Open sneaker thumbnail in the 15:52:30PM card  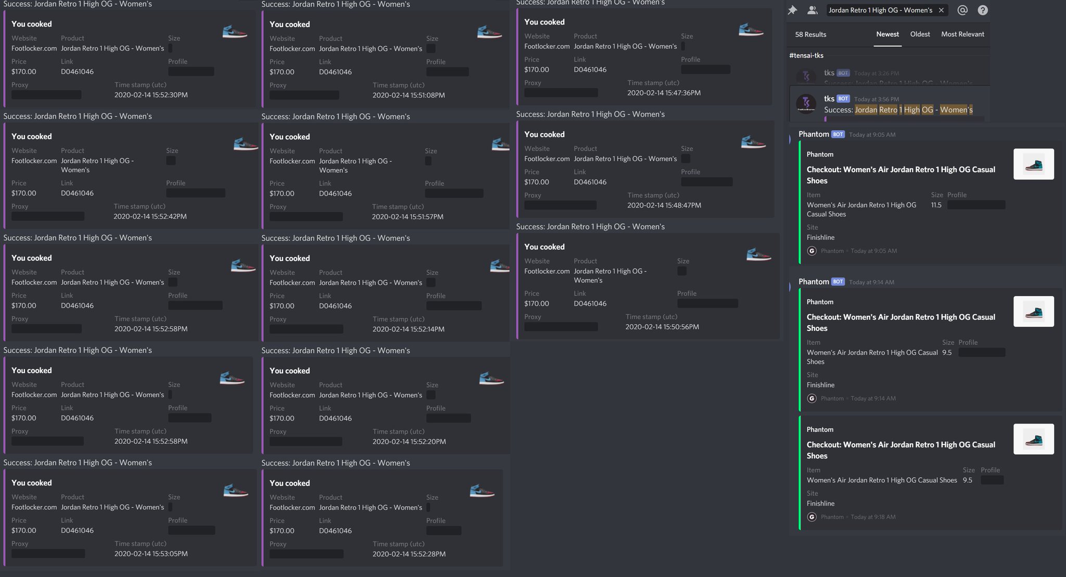(x=235, y=32)
